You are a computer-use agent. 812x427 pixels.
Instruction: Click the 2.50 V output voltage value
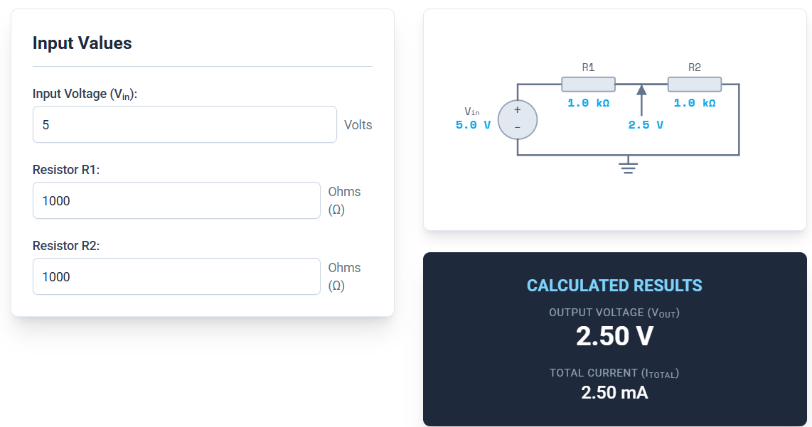(x=614, y=335)
